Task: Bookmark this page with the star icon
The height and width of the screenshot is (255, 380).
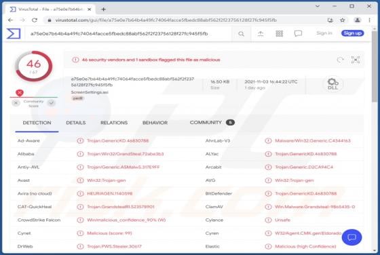Action: coord(343,20)
